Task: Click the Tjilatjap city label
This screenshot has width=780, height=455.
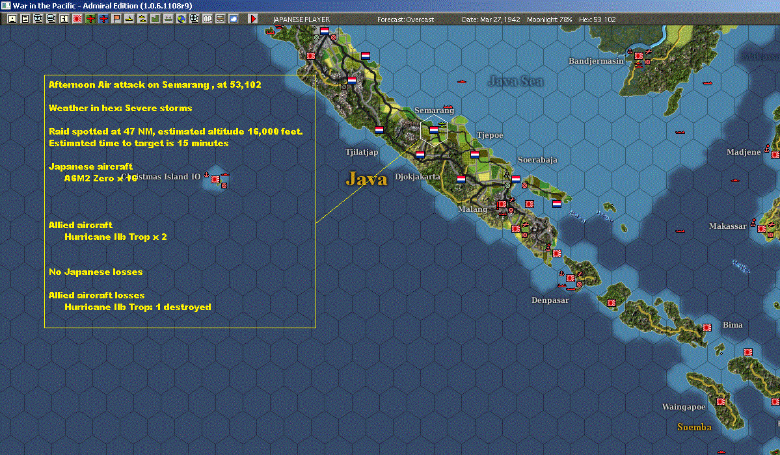Action: [x=362, y=152]
